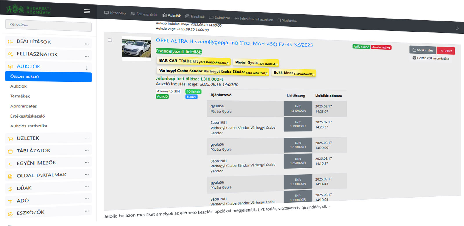Collapse the Aukciók section vertical dots

point(87,68)
